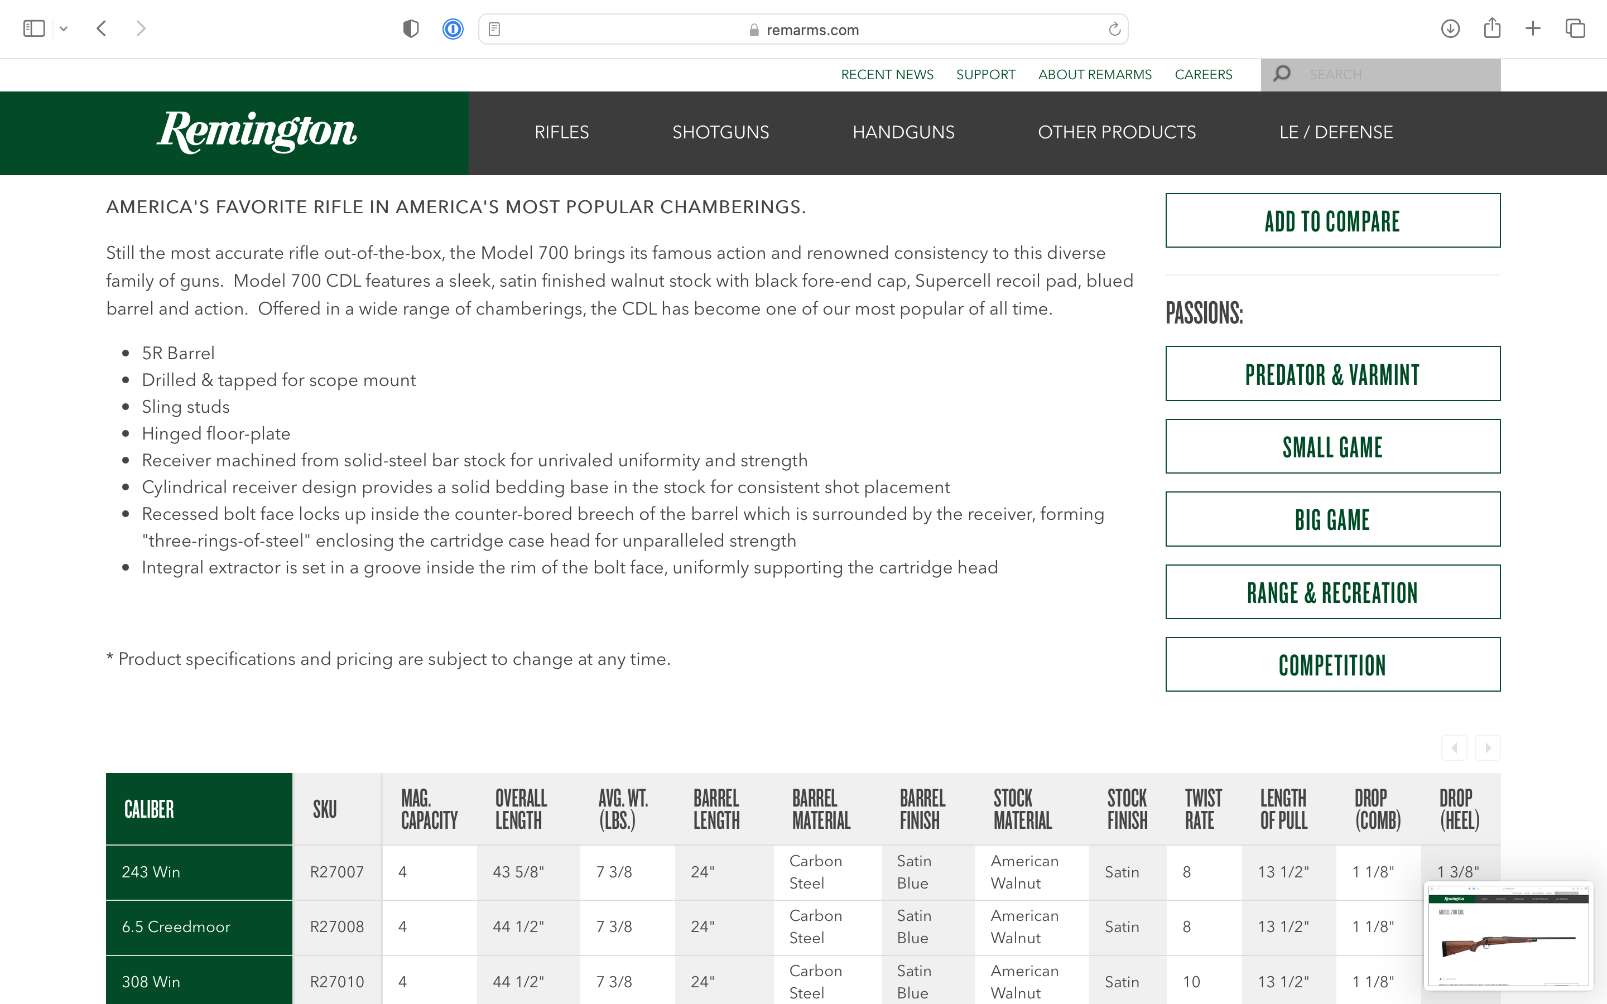The width and height of the screenshot is (1607, 1004).
Task: Select the 6.5 Creedmoor caliber row
Action: pos(199,927)
